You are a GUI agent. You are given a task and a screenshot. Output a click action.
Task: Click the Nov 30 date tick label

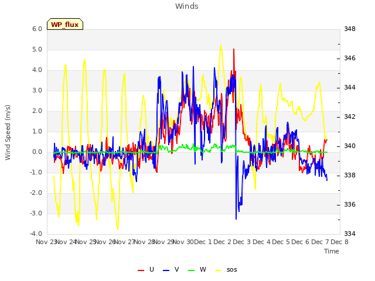tap(183, 242)
